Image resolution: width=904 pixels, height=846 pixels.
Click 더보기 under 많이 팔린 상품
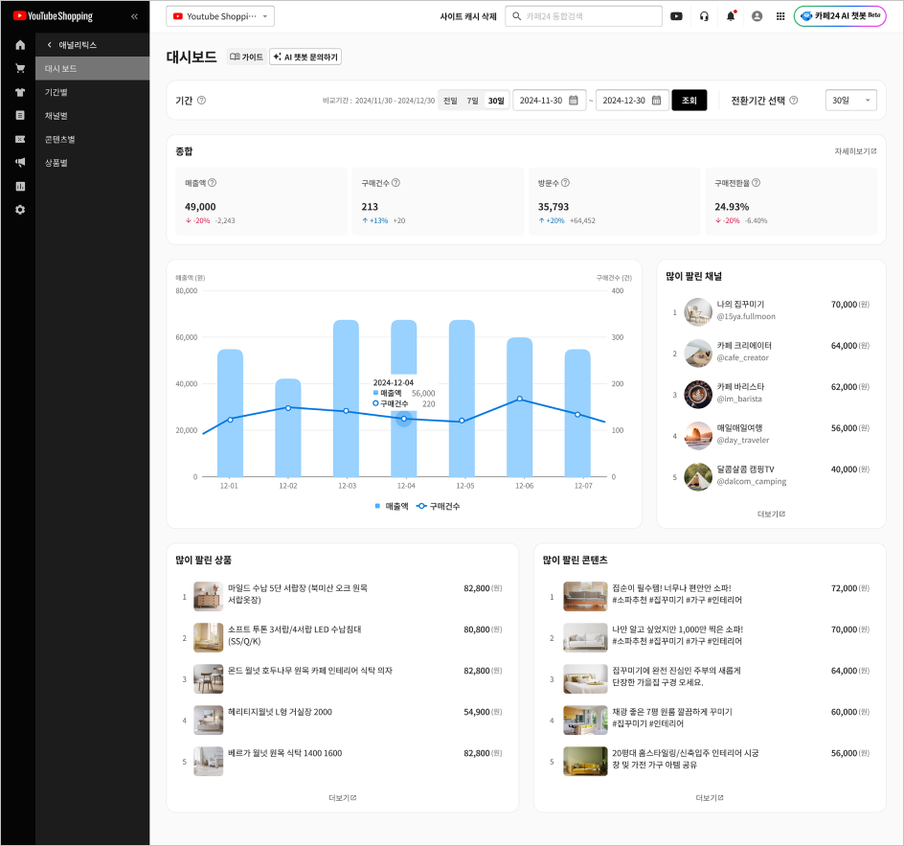coord(343,797)
